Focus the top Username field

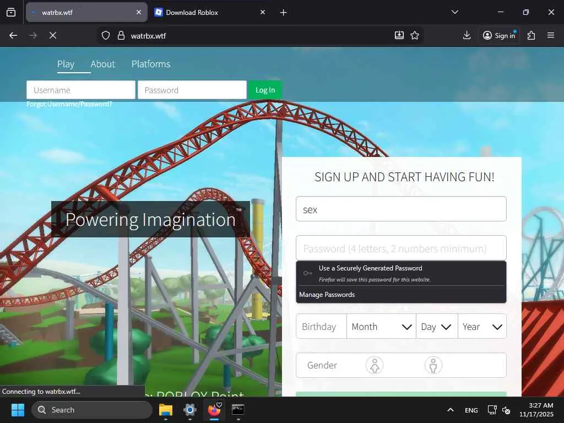[x=81, y=90]
